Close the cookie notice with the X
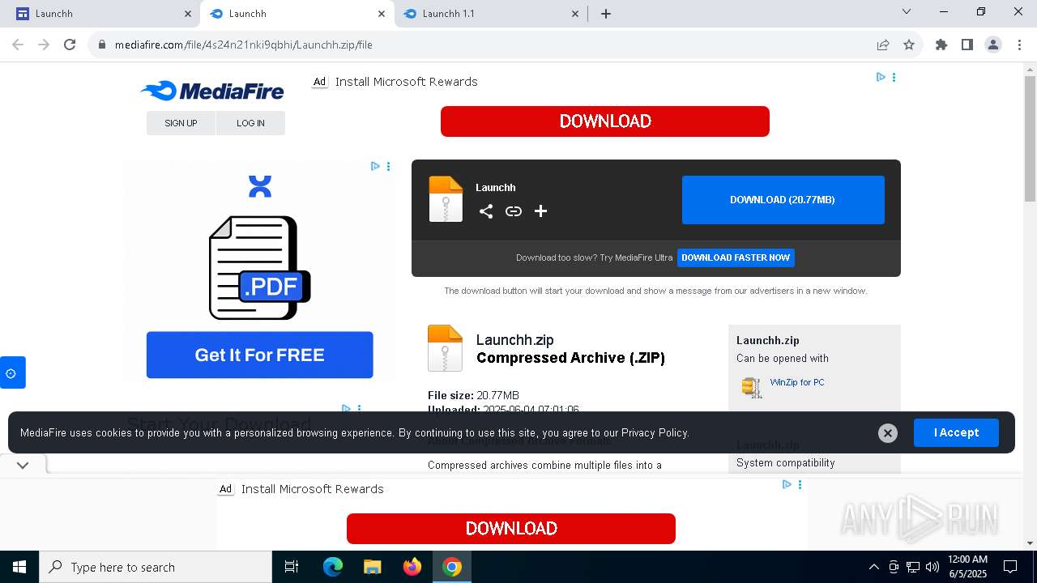Screen dimensions: 1037x583 click(888, 433)
